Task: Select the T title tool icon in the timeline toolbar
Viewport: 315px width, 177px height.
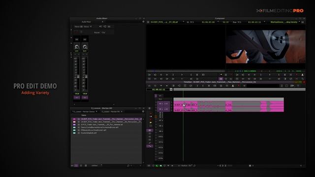Action: 298,86
